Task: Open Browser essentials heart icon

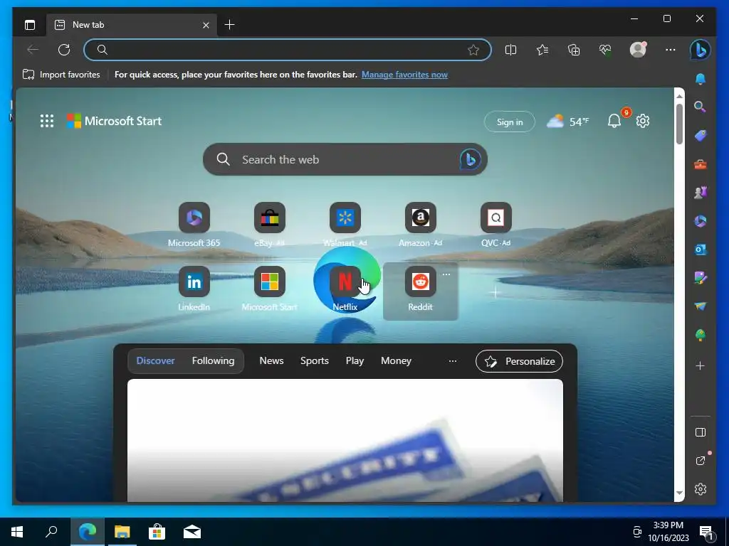Action: coord(605,50)
